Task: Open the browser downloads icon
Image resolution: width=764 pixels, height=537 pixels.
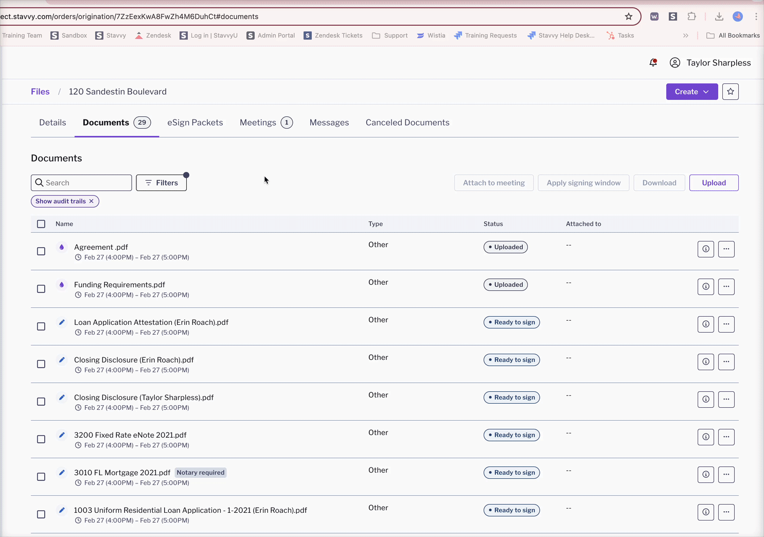Action: click(x=719, y=16)
